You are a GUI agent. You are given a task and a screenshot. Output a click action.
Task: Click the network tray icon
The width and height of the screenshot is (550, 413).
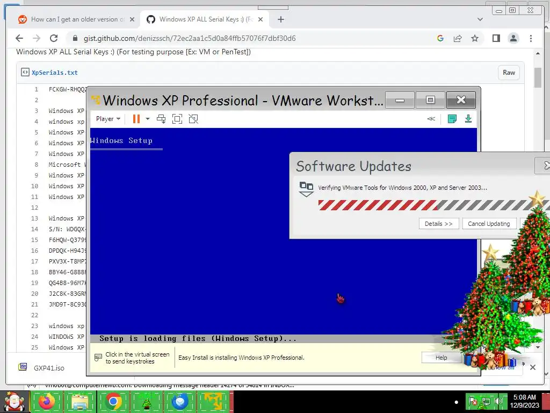pos(486,401)
